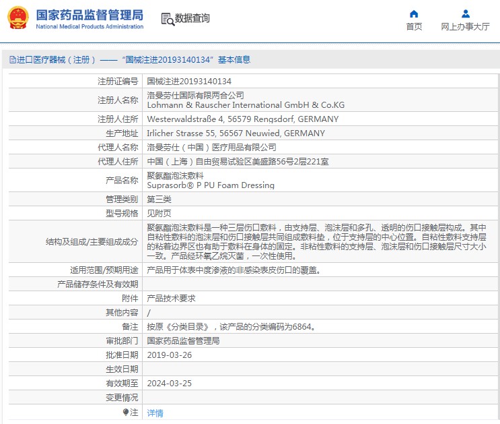
Task: Click approval department 国家药品监督管理局 value
Action: click(183, 341)
